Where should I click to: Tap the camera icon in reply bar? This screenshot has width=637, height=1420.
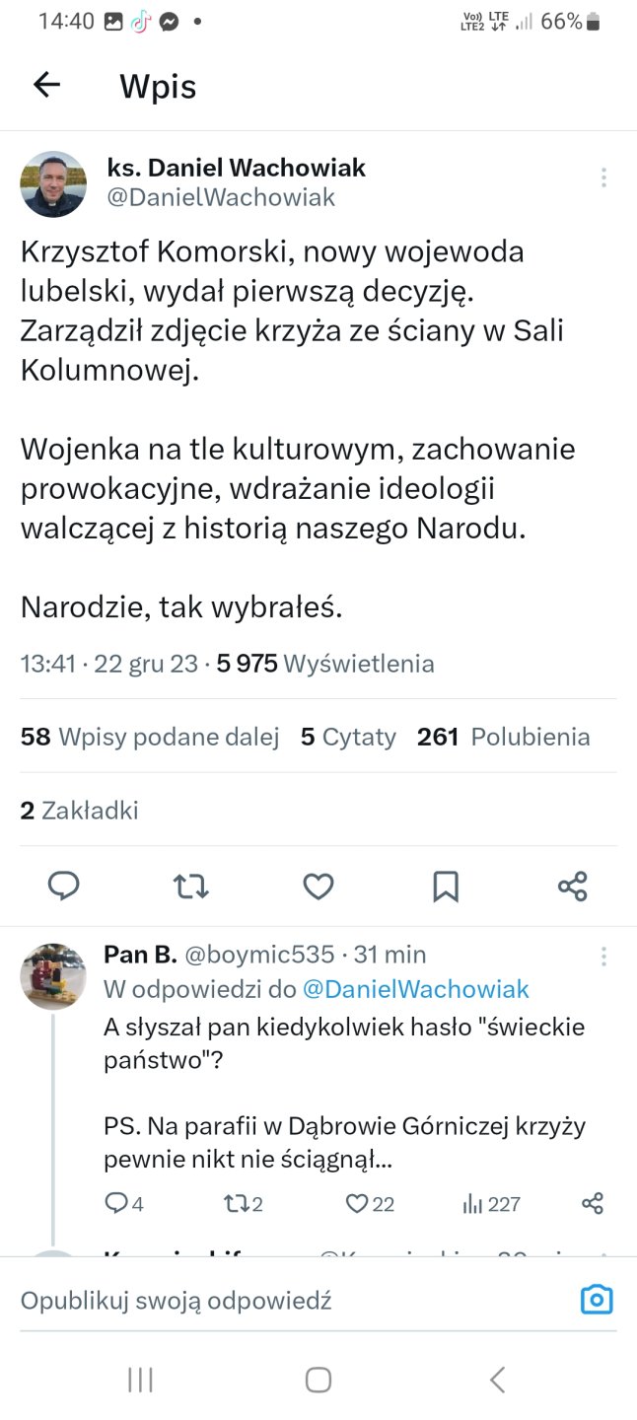click(597, 1300)
